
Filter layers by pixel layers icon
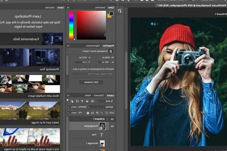tap(92, 101)
